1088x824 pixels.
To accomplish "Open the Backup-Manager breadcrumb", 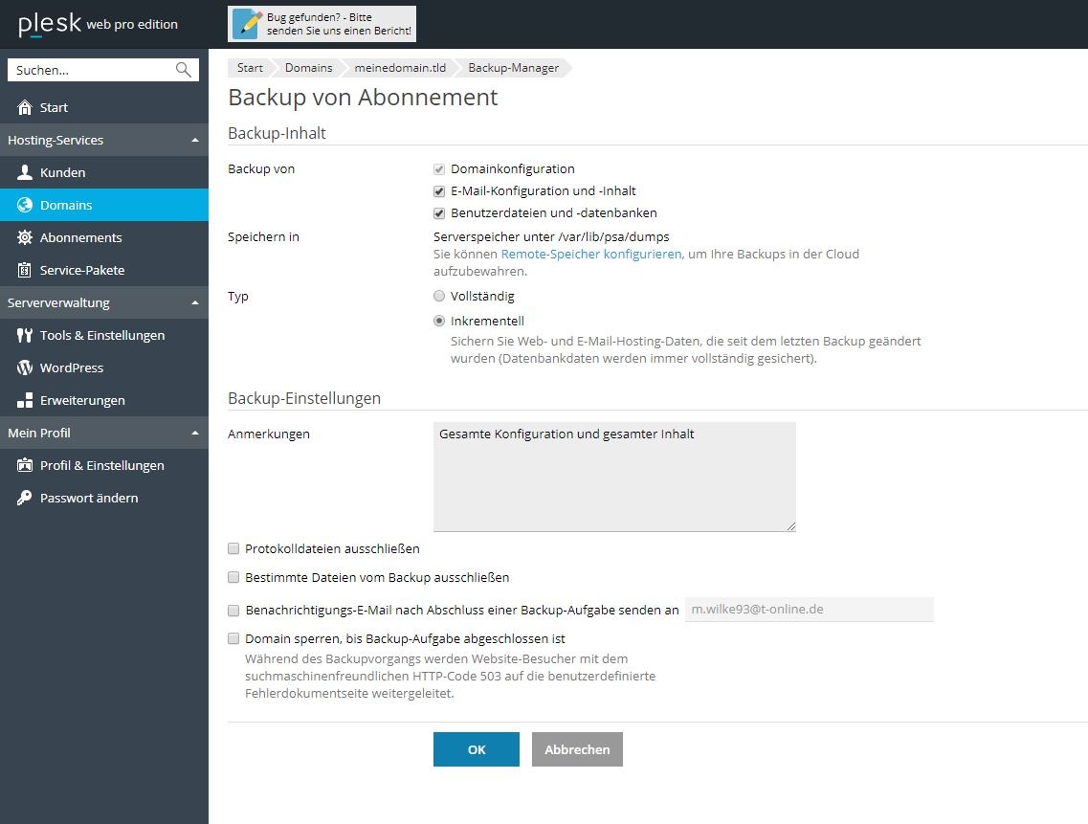I will coord(513,67).
